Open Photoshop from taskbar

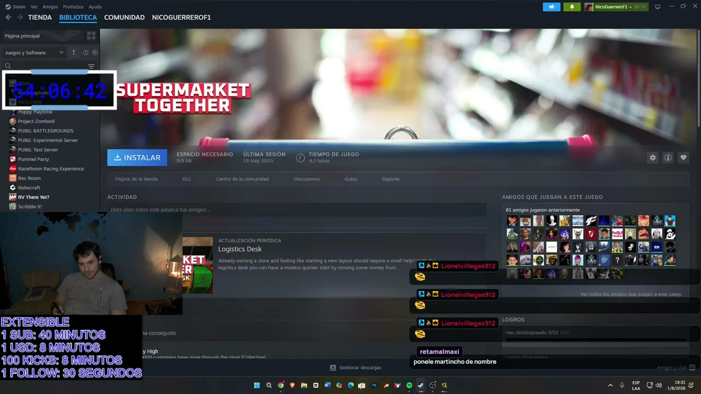[x=375, y=385]
